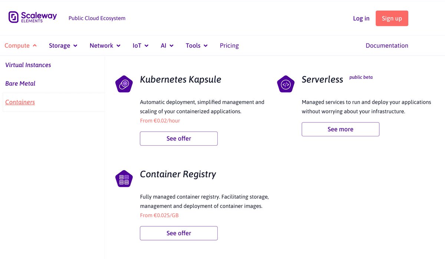
Task: Click the Sign up button
Action: (x=392, y=18)
